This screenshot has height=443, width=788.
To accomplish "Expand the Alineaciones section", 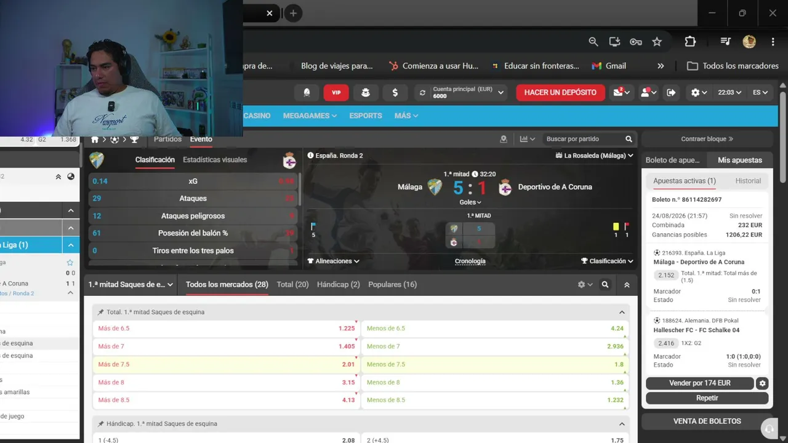I will tap(334, 261).
